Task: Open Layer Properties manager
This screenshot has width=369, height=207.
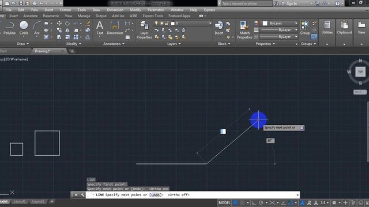Action: [x=144, y=30]
